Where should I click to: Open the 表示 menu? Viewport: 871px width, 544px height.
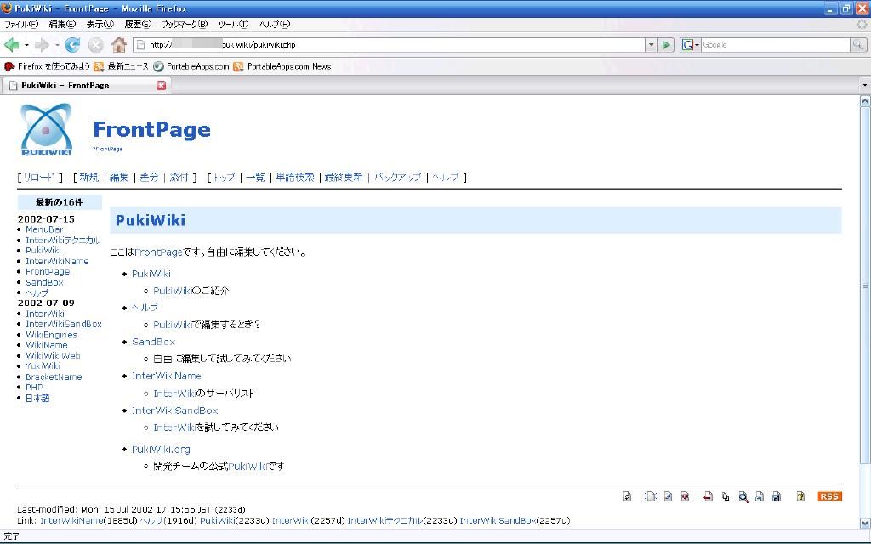[100, 25]
